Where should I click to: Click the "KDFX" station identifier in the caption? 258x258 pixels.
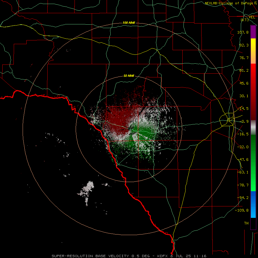[163, 256]
